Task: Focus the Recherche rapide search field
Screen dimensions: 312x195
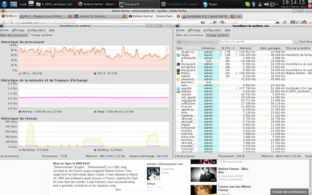Action: coord(256,42)
